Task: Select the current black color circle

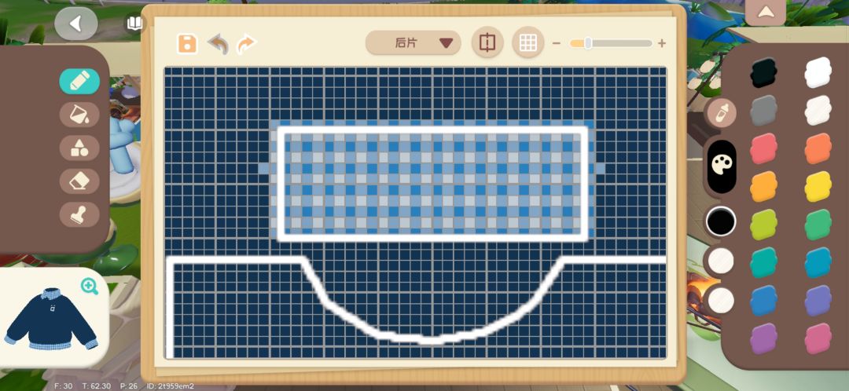Action: click(721, 221)
